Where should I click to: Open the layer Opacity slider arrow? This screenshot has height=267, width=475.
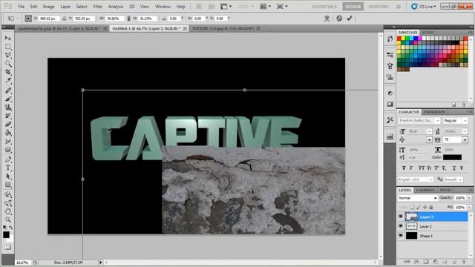[469, 198]
